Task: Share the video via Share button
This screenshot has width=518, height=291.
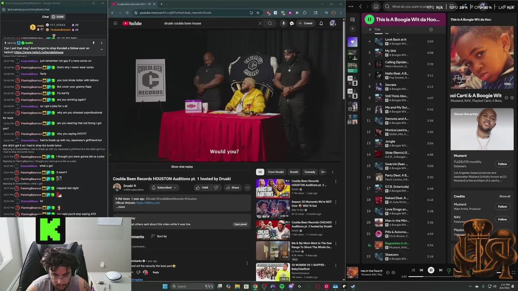Action: point(232,188)
